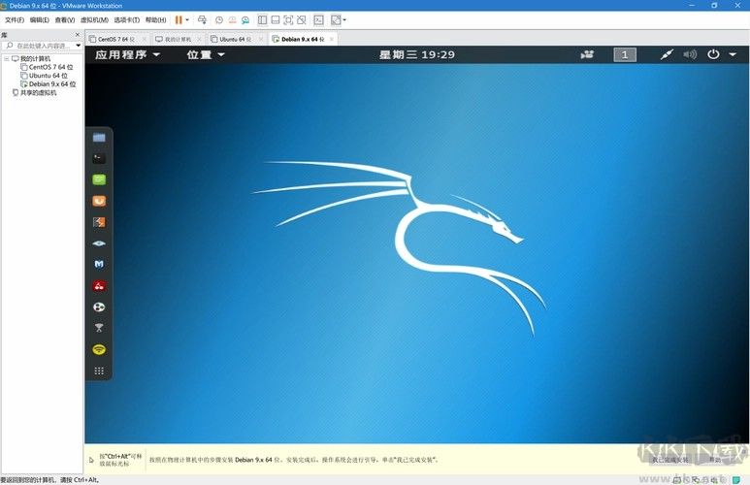Viewport: 750px width, 485px height.
Task: Open the green notes app in dock
Action: click(99, 179)
